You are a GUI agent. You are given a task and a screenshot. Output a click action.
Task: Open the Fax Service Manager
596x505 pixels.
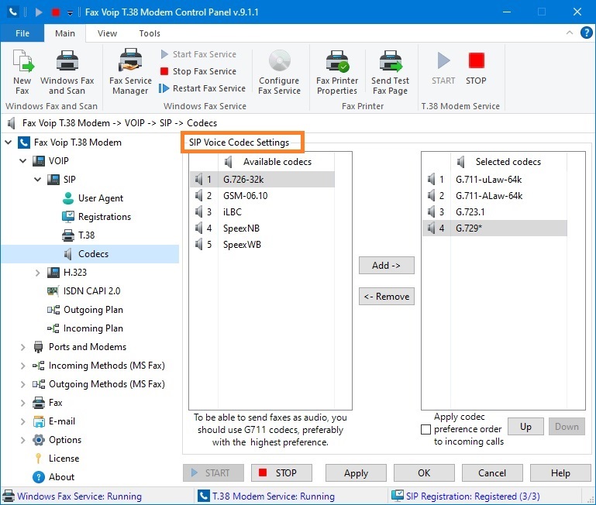(x=130, y=72)
